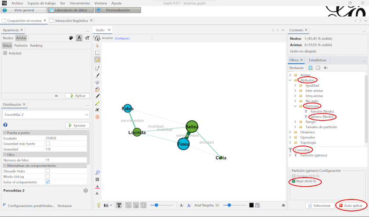Open the ForceAtlas 2 layout dropdown
Viewport: 369px width, 217px height.
pos(46,115)
